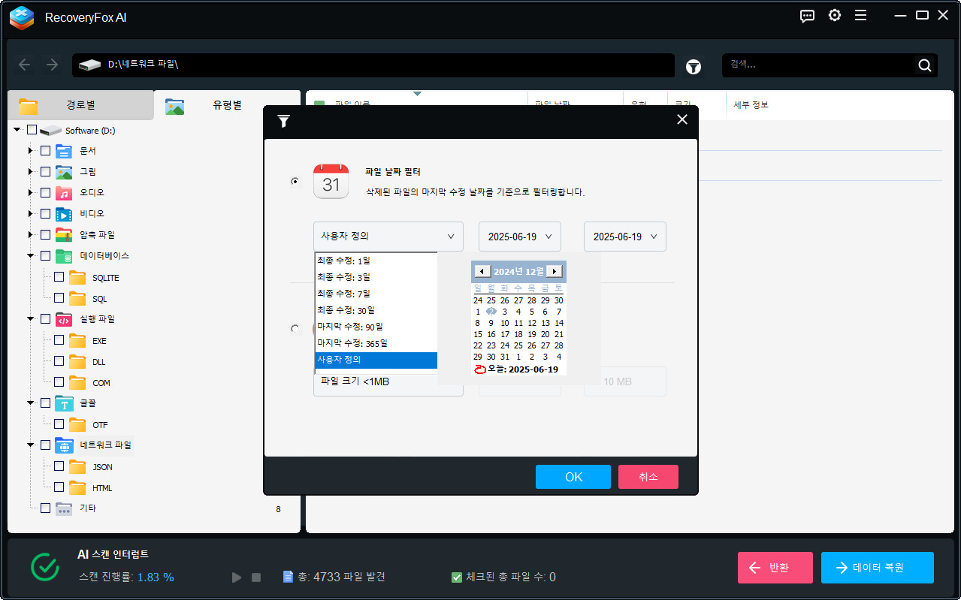Open the hamburger menu icon

(x=861, y=15)
